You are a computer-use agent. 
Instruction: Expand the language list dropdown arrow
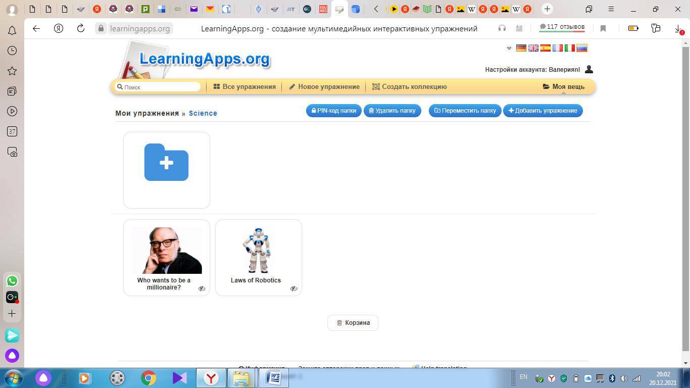tap(509, 48)
